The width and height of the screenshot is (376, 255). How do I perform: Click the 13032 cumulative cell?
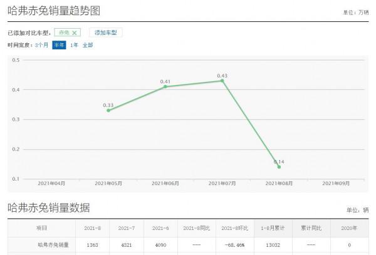click(273, 245)
